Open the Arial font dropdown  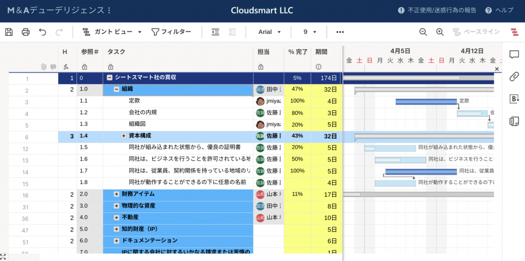coord(269,32)
